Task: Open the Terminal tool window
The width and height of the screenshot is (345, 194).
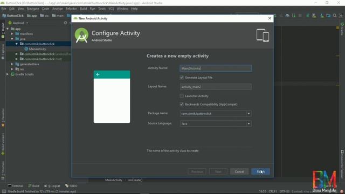Action: pos(16,186)
